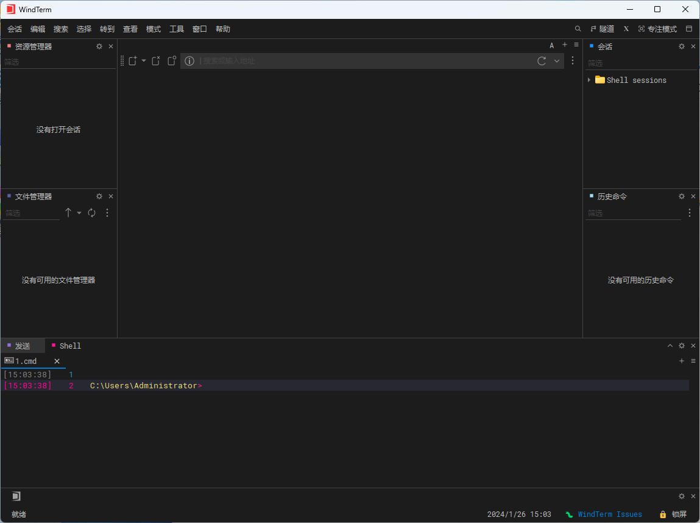Open the 查看 menu

tap(130, 29)
